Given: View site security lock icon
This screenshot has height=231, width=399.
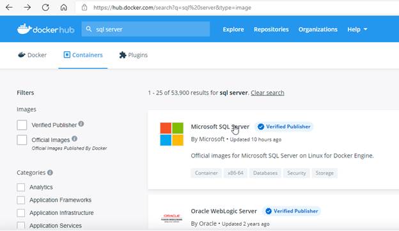Looking at the screenshot, I should click(84, 8).
